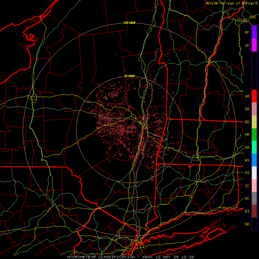Screen dimensions: 259x259
Task: Click the BD legend label
Action: coord(247,122)
